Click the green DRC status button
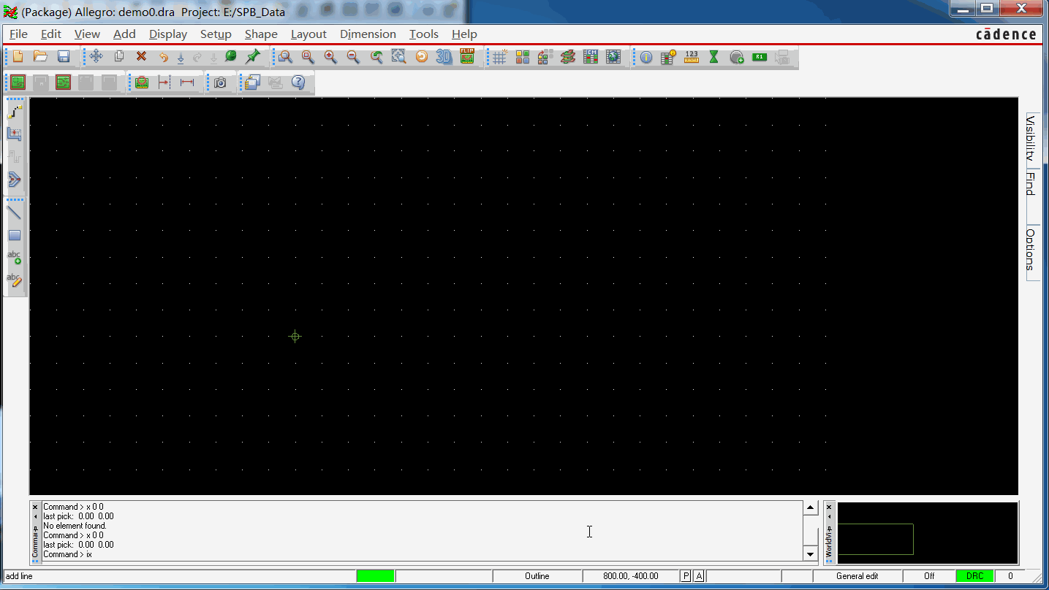This screenshot has height=590, width=1049. point(974,576)
